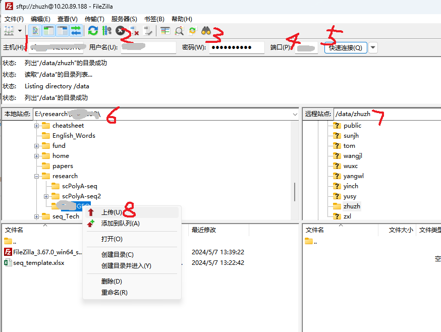Toggle the transfer queue display

[x=76, y=31]
